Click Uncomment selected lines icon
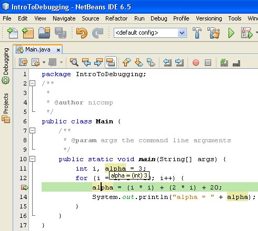This screenshot has height=231, width=258. click(x=236, y=63)
